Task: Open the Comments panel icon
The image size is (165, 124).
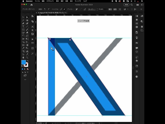Action: click(137, 48)
